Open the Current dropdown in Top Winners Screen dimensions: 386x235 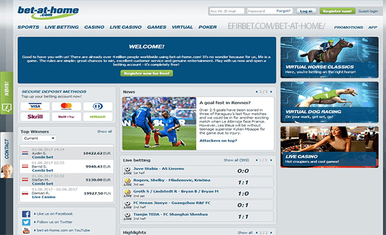point(39,139)
